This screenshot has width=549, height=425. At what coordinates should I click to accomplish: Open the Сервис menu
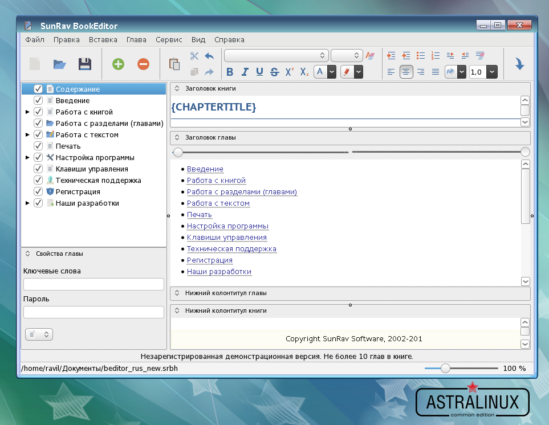tap(169, 40)
